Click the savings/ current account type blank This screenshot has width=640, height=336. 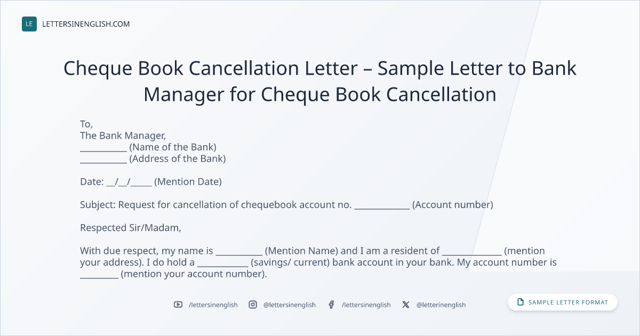point(223,263)
